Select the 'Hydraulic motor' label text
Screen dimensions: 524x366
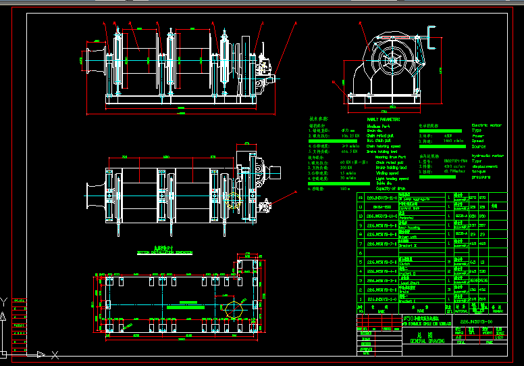488,156
